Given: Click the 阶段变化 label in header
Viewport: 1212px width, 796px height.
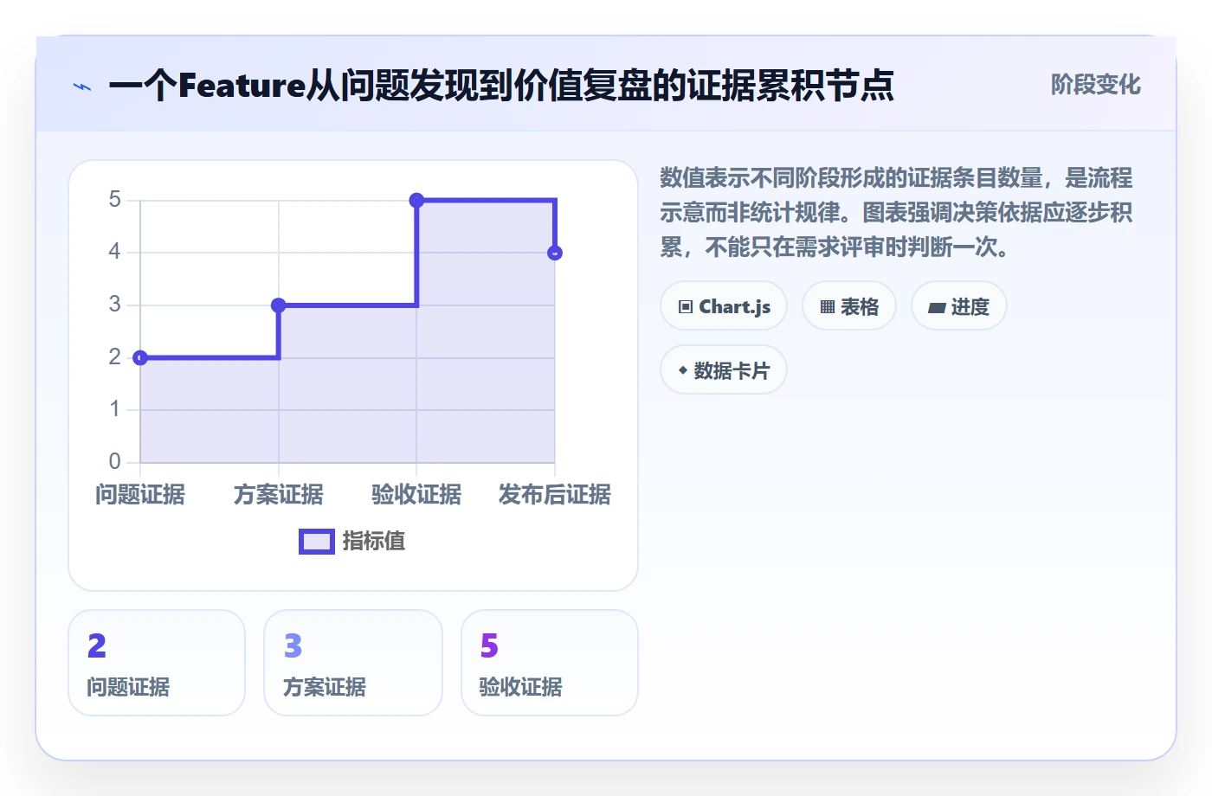Looking at the screenshot, I should 1096,85.
